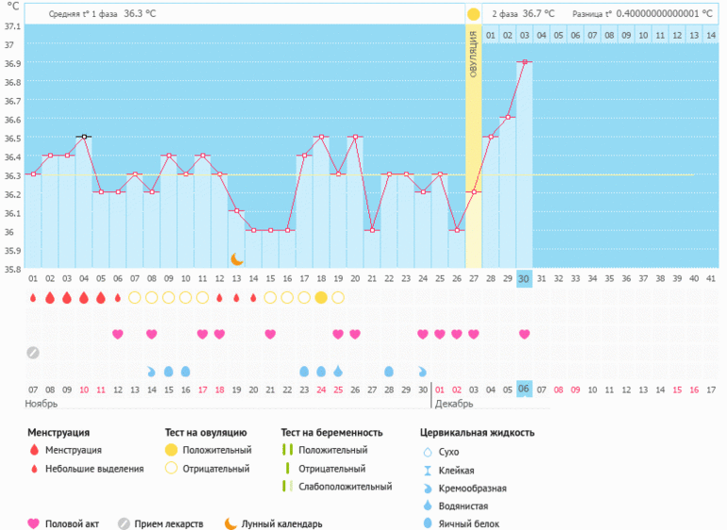Click the lunar calendar moon icon on day 13
Viewport: 727px width, 530px height.
point(237,258)
